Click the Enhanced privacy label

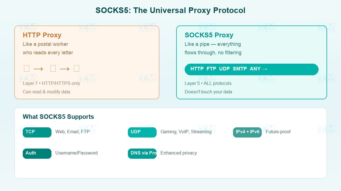(x=178, y=153)
